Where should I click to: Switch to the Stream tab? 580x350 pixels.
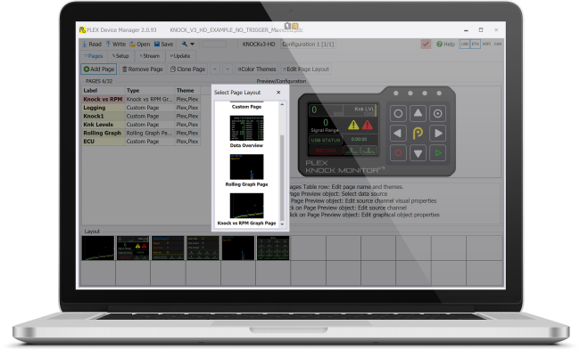(149, 56)
